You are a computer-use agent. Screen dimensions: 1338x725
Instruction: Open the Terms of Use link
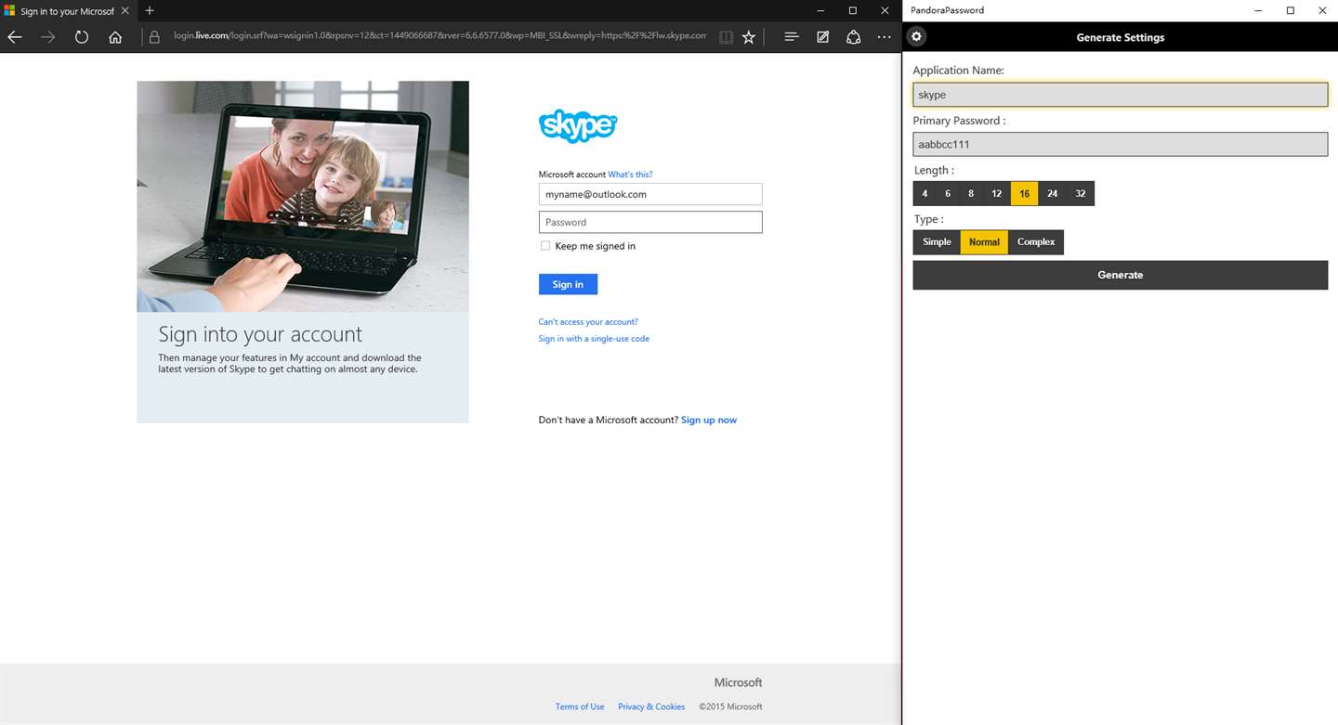[580, 706]
